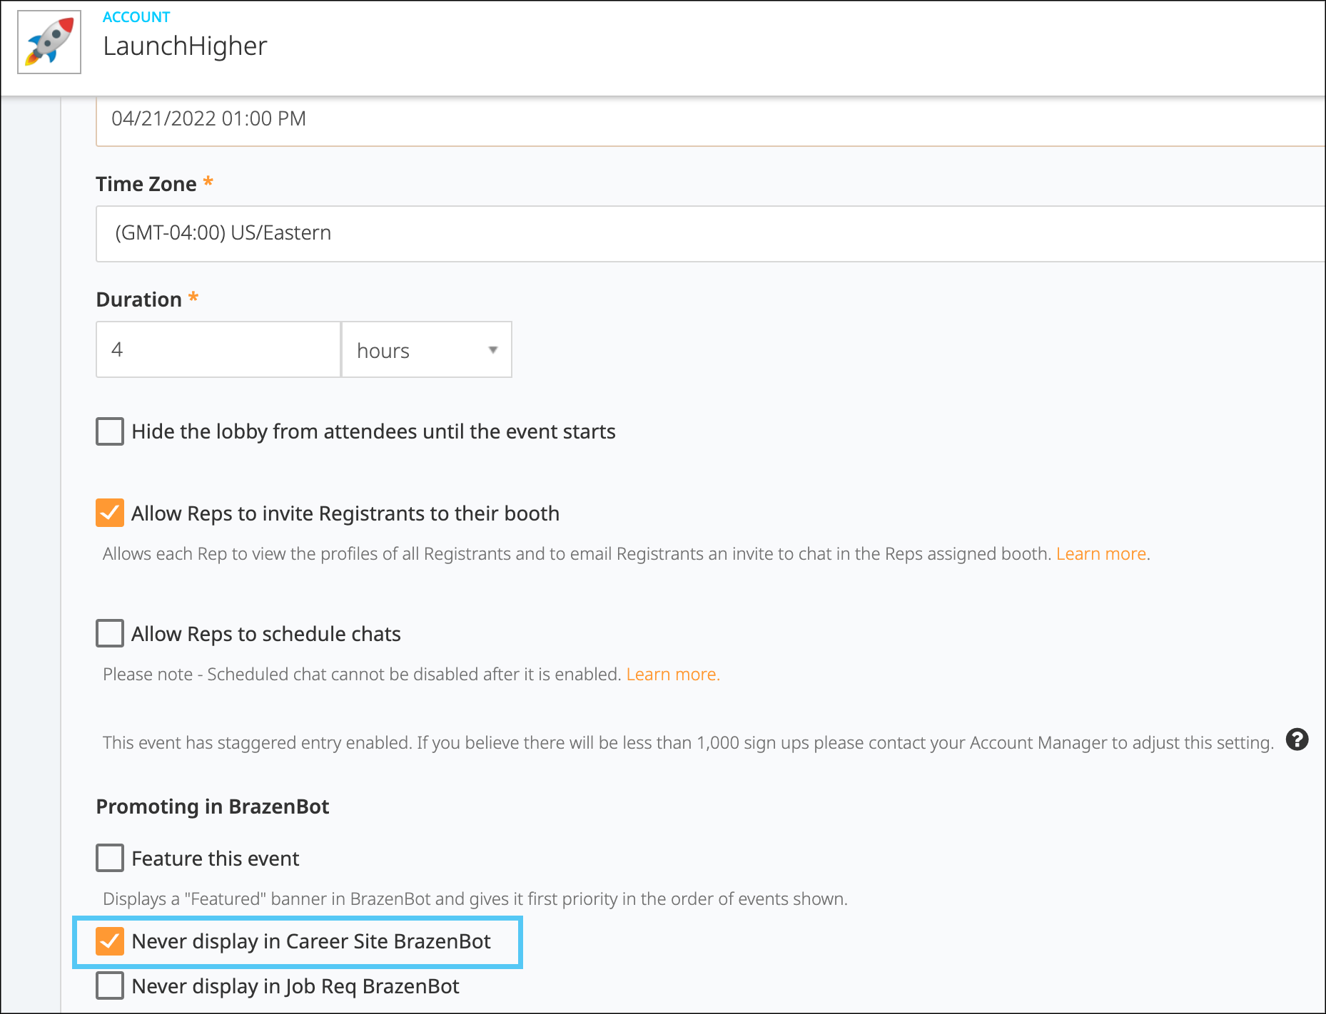Enable Allow Reps to schedule chats
Image resolution: width=1326 pixels, height=1014 pixels.
point(110,633)
